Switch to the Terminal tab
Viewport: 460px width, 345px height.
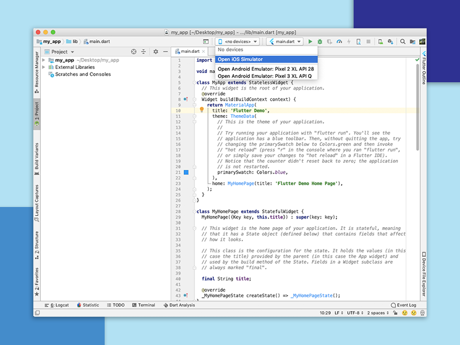144,305
